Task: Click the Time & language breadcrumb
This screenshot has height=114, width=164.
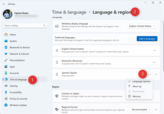Action: (69, 12)
